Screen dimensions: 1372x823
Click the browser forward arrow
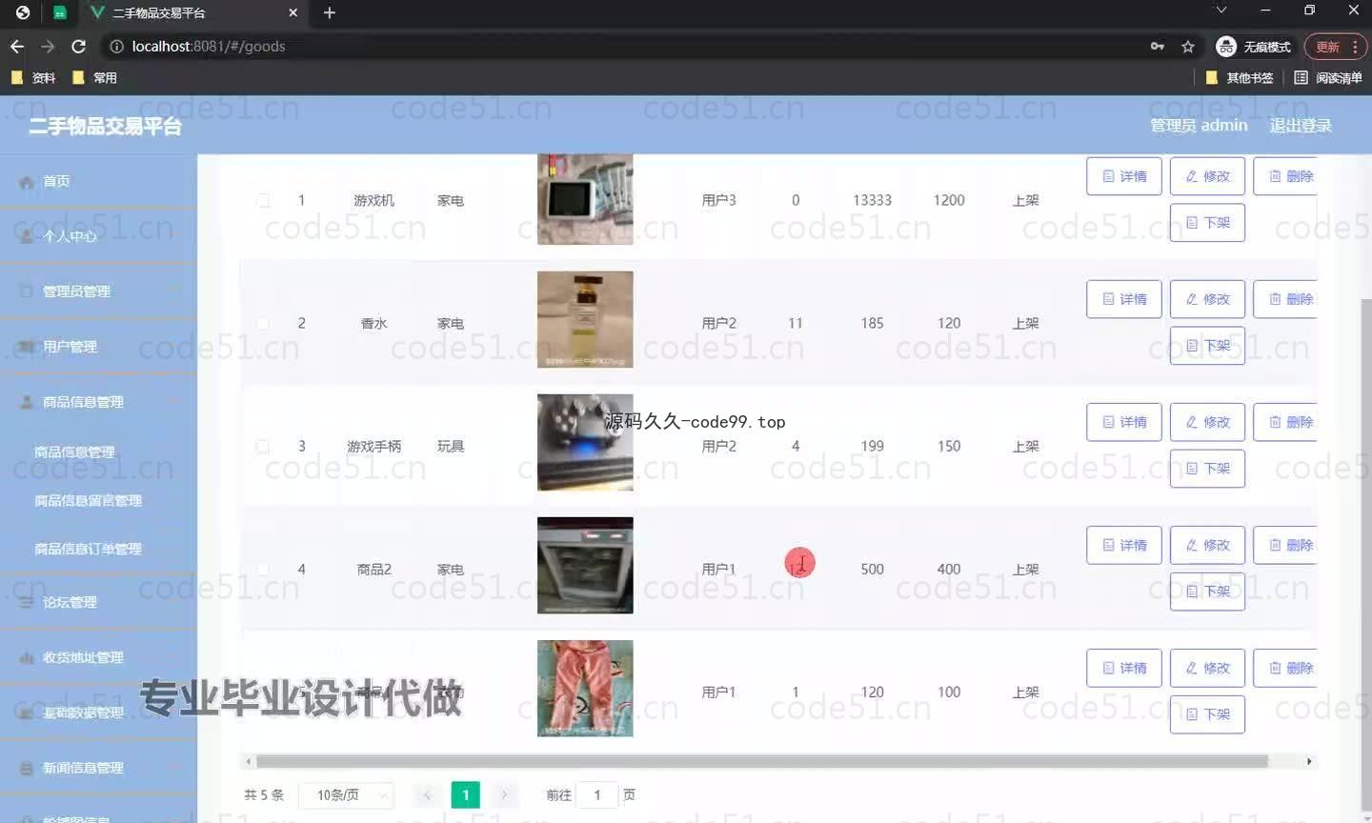48,46
